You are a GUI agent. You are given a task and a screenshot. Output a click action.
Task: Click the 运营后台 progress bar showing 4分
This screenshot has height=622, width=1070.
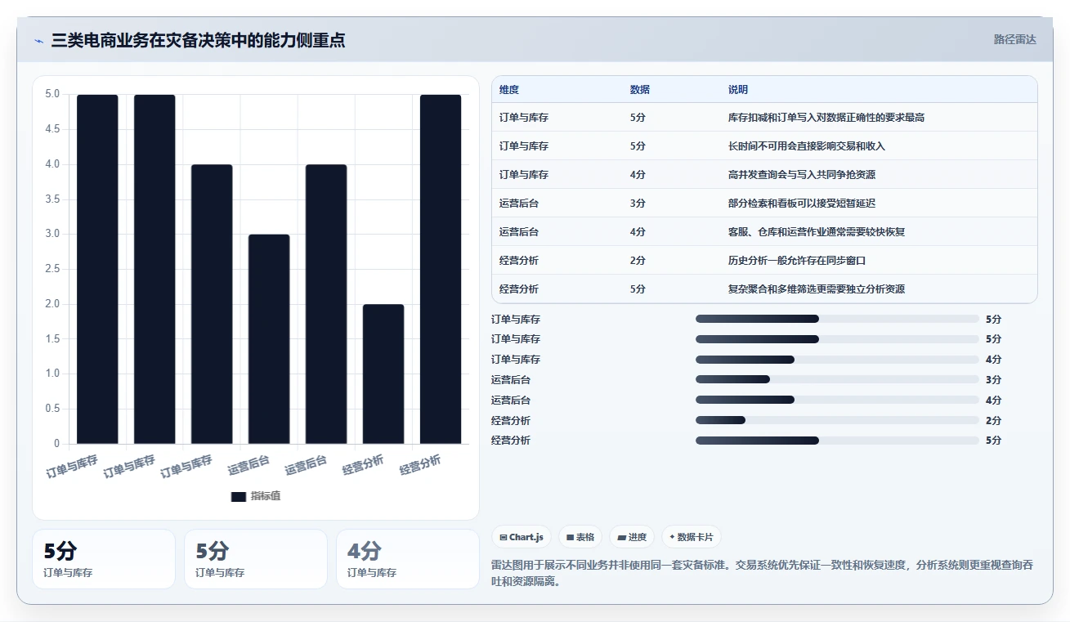(837, 400)
